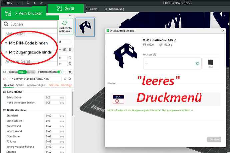
Task: Toggle the Fortgeschritten switch
Action: 60,72
